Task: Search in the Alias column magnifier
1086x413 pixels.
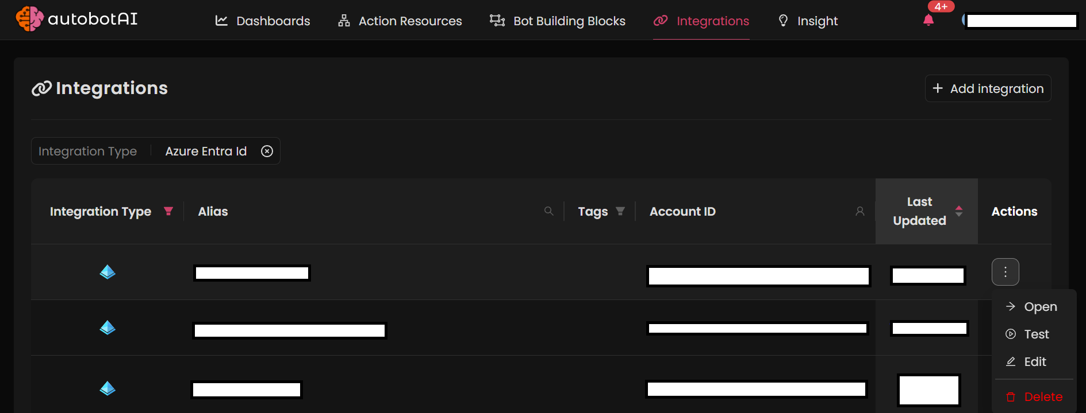Action: coord(549,211)
